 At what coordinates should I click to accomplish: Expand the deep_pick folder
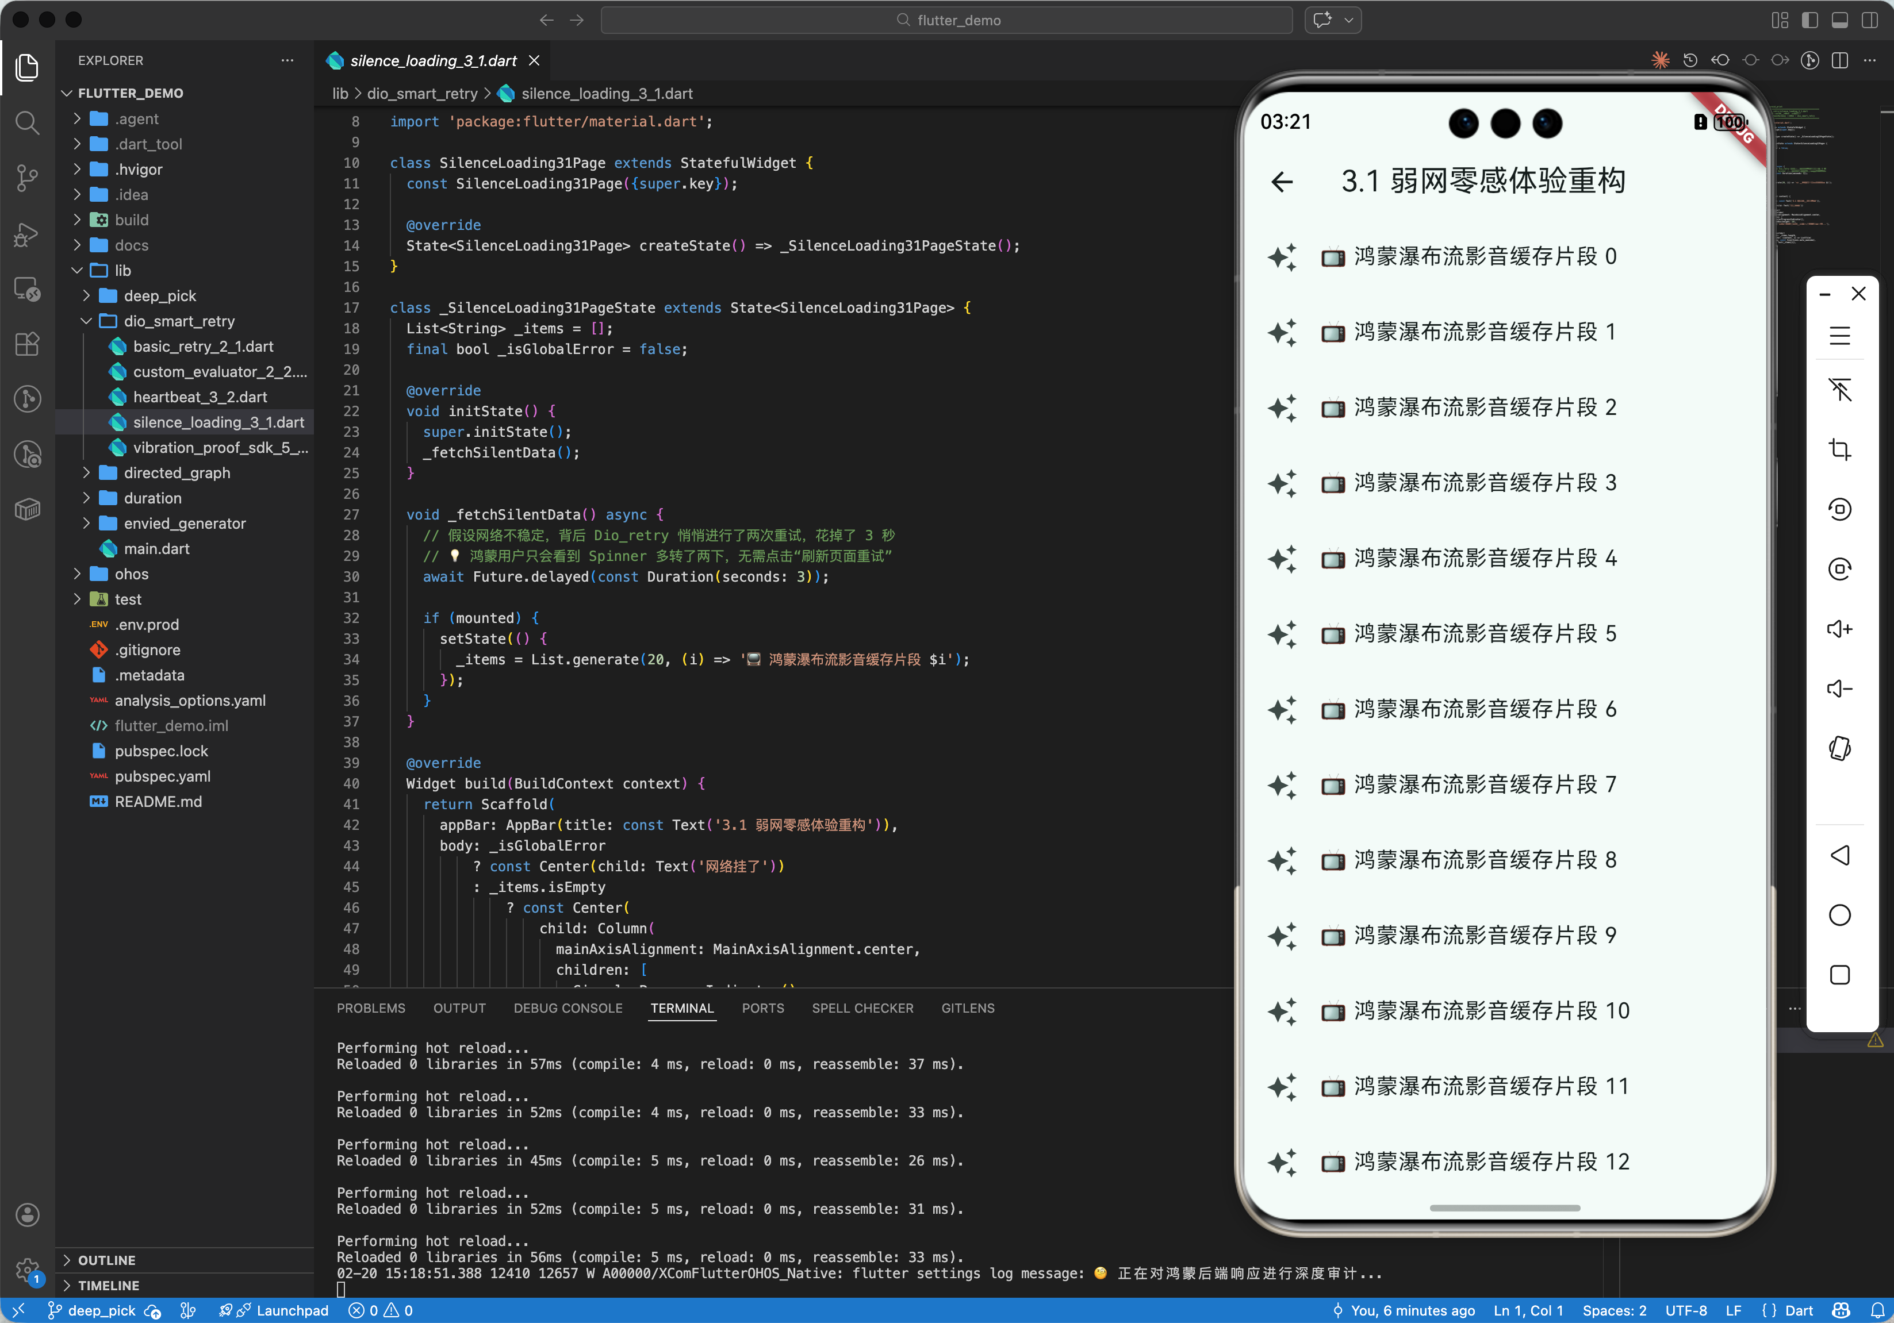point(160,295)
